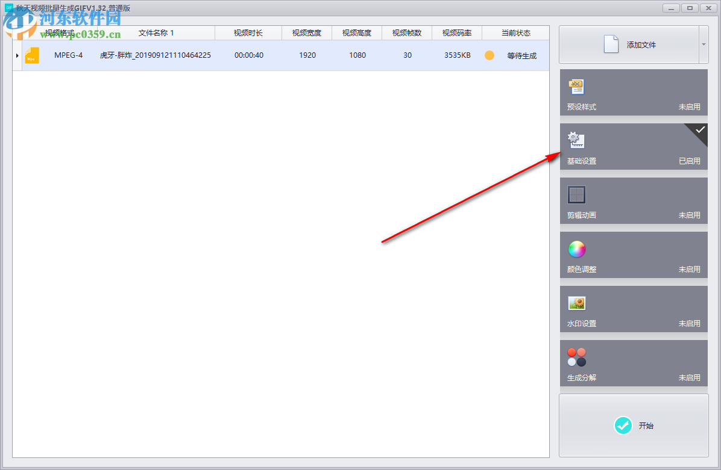The image size is (721, 470).
Task: Open the 剪辑动画 panel
Action: click(x=634, y=200)
